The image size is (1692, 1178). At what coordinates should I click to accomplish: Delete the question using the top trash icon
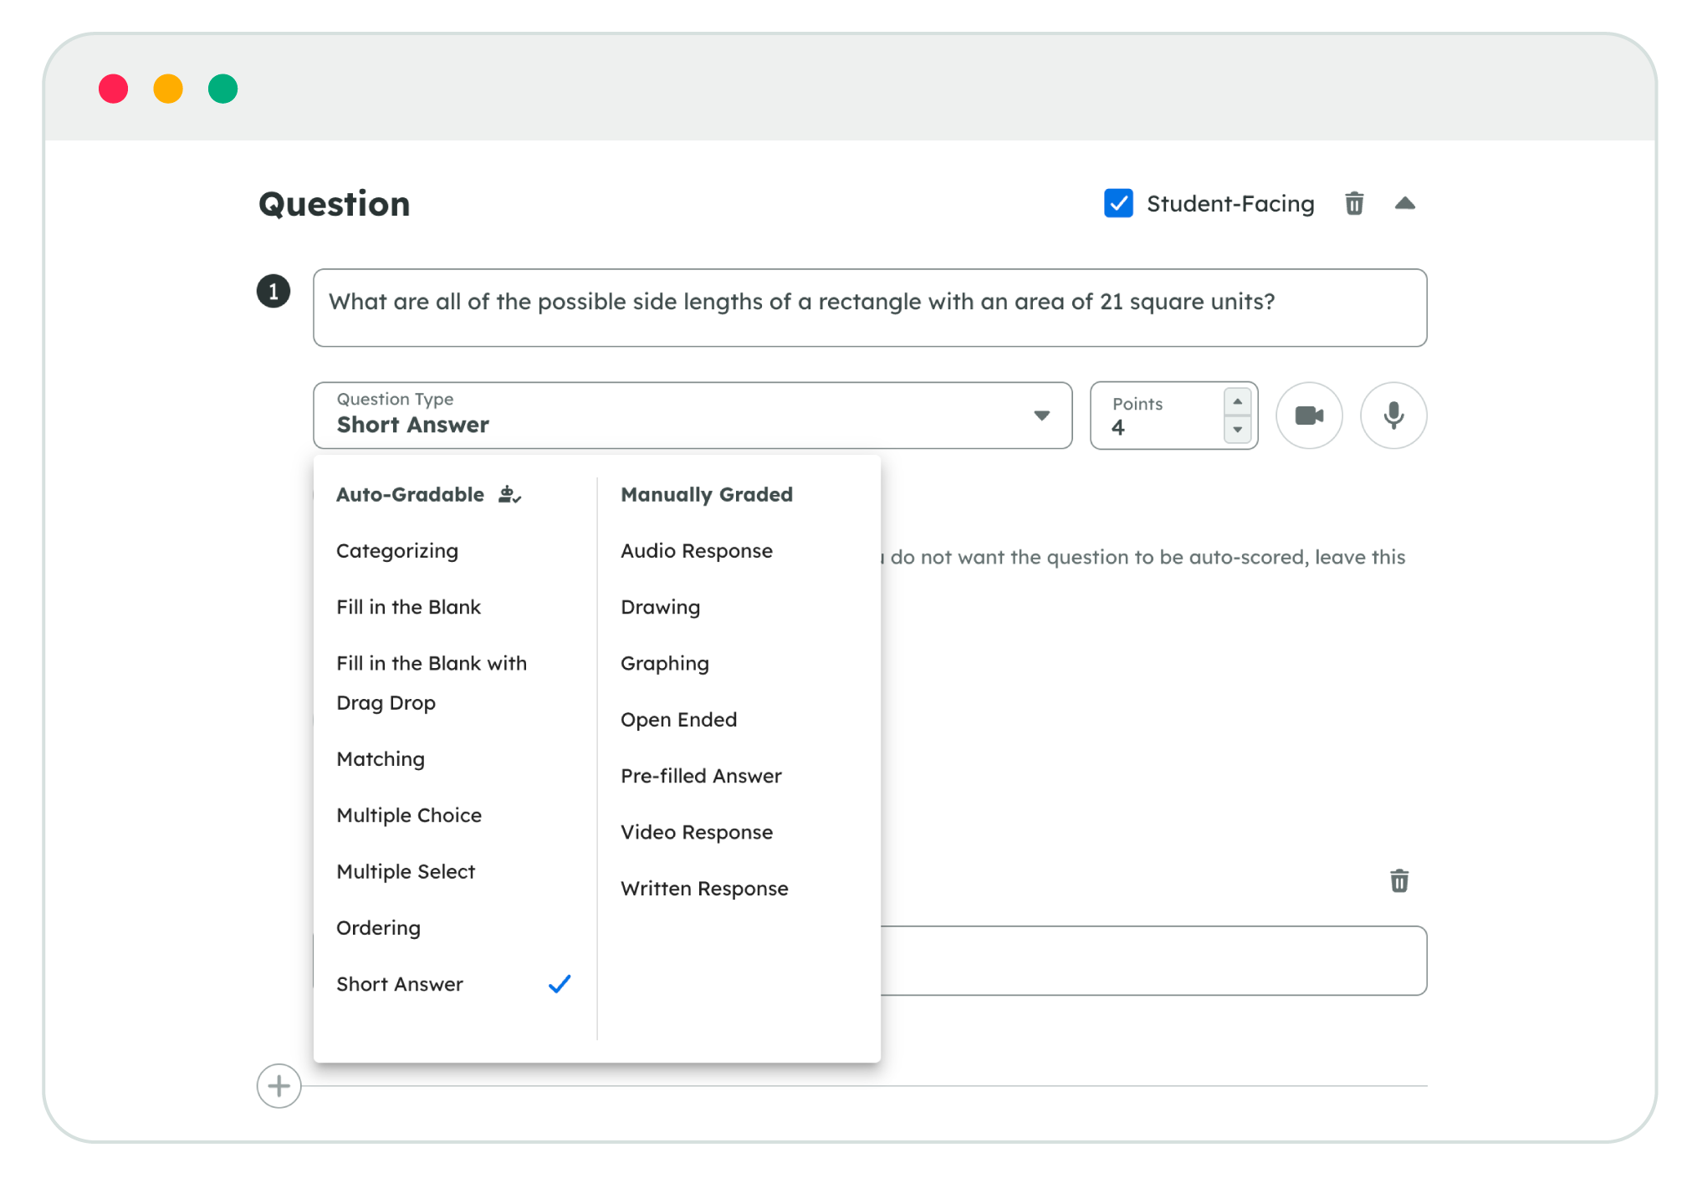(x=1354, y=203)
